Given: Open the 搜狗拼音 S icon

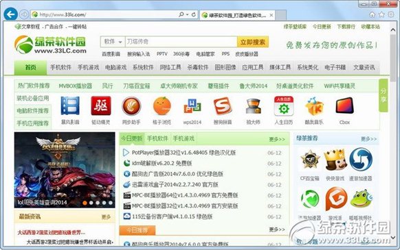Looking at the screenshot, I should tap(223, 105).
